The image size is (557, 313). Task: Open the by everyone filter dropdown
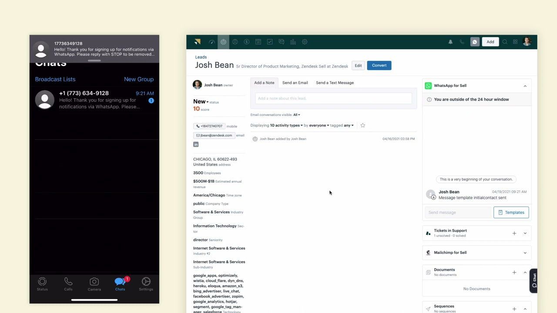tap(319, 125)
